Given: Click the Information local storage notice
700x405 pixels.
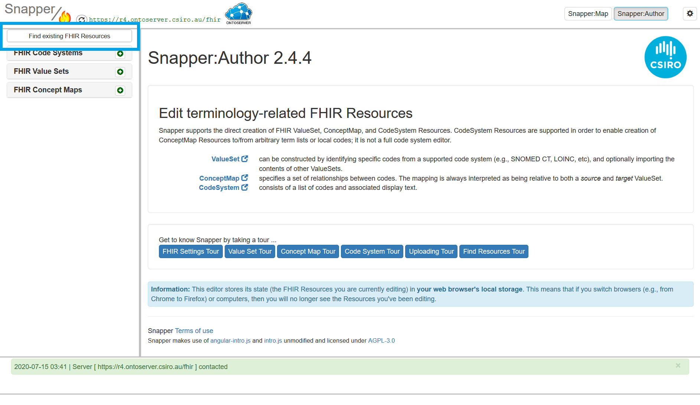Looking at the screenshot, I should click(420, 294).
